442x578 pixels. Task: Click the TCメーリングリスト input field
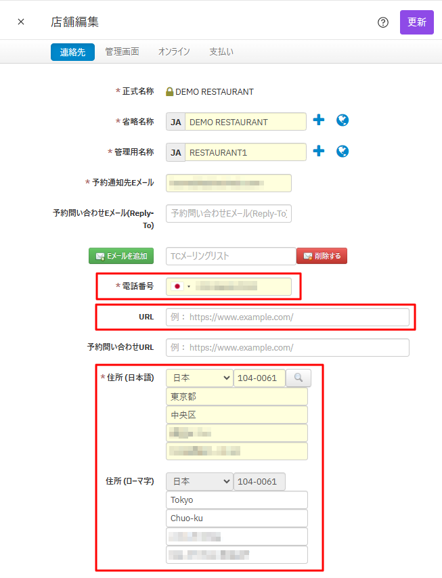[x=230, y=256]
